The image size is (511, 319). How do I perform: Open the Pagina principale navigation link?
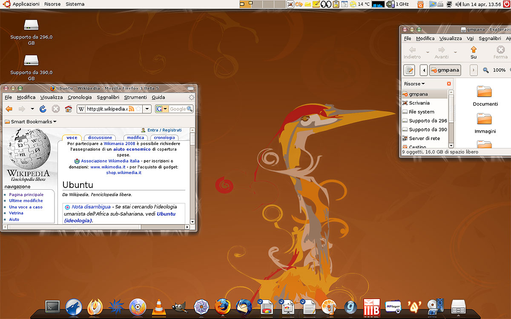point(26,195)
